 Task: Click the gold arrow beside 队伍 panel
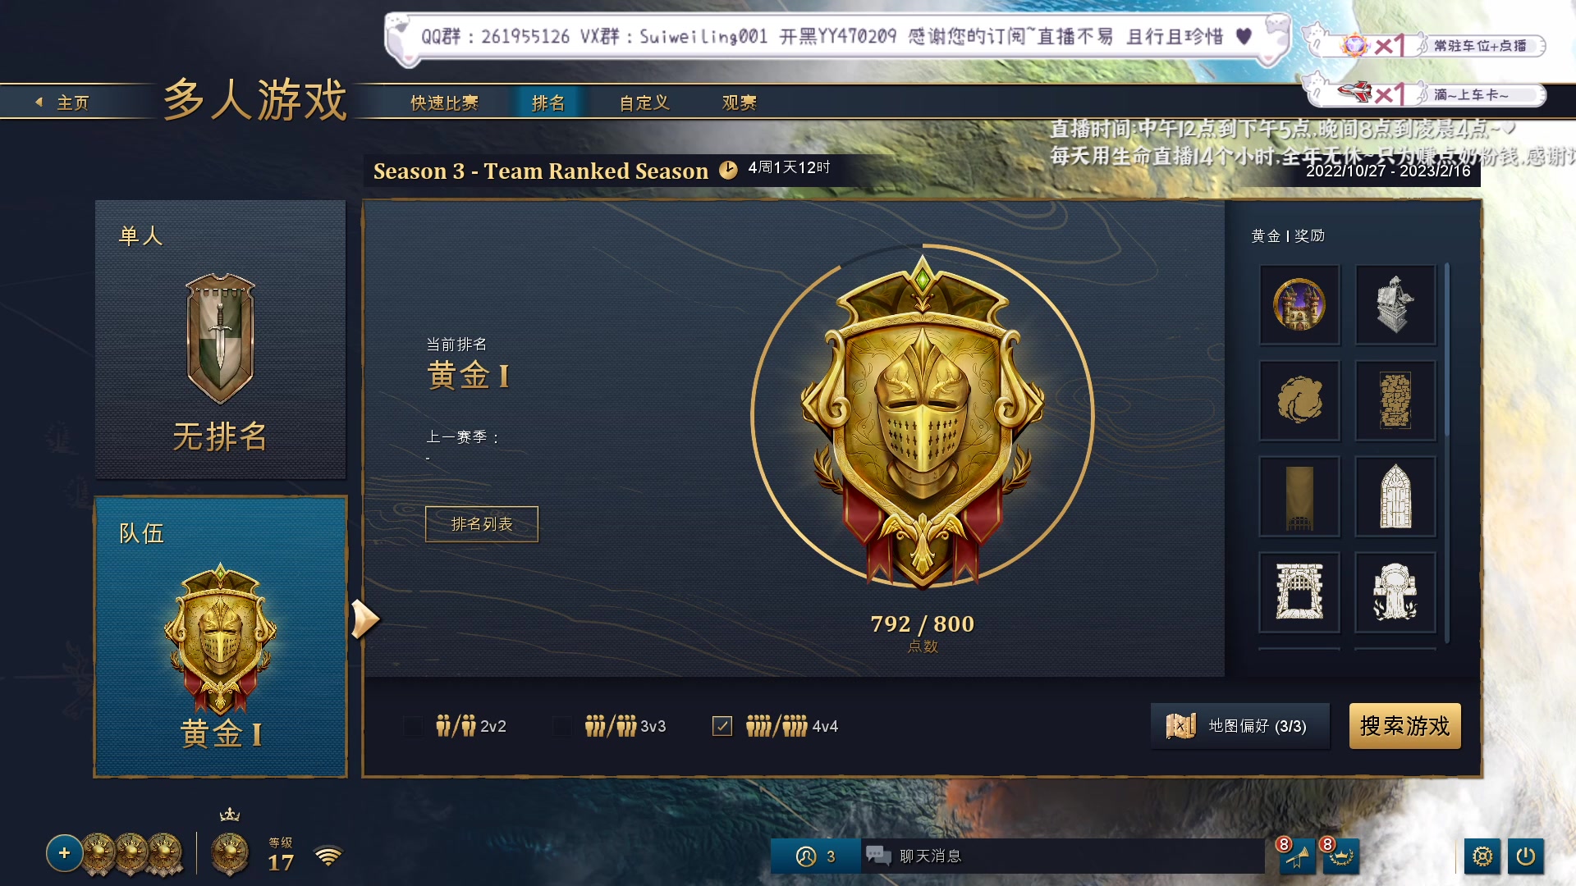365,619
